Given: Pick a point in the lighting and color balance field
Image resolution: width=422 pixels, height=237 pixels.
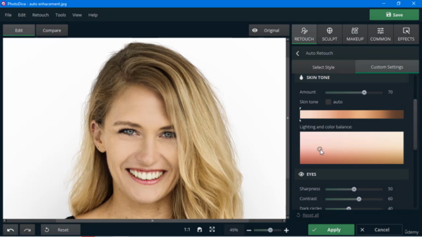Looking at the screenshot, I should 351,147.
